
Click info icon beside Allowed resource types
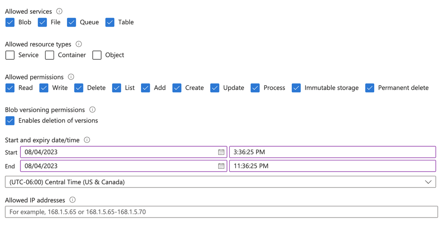[79, 44]
